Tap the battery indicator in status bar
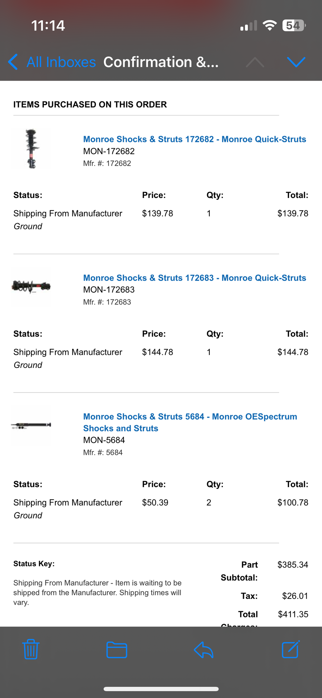 click(x=294, y=26)
